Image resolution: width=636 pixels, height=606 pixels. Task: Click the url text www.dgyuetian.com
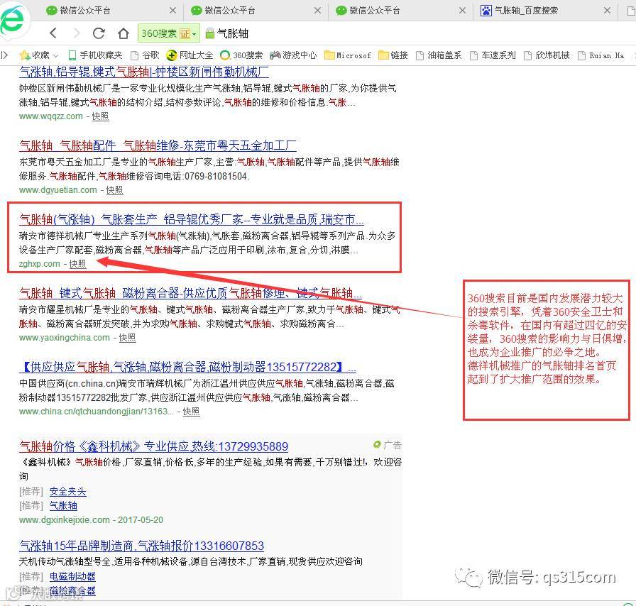(58, 190)
